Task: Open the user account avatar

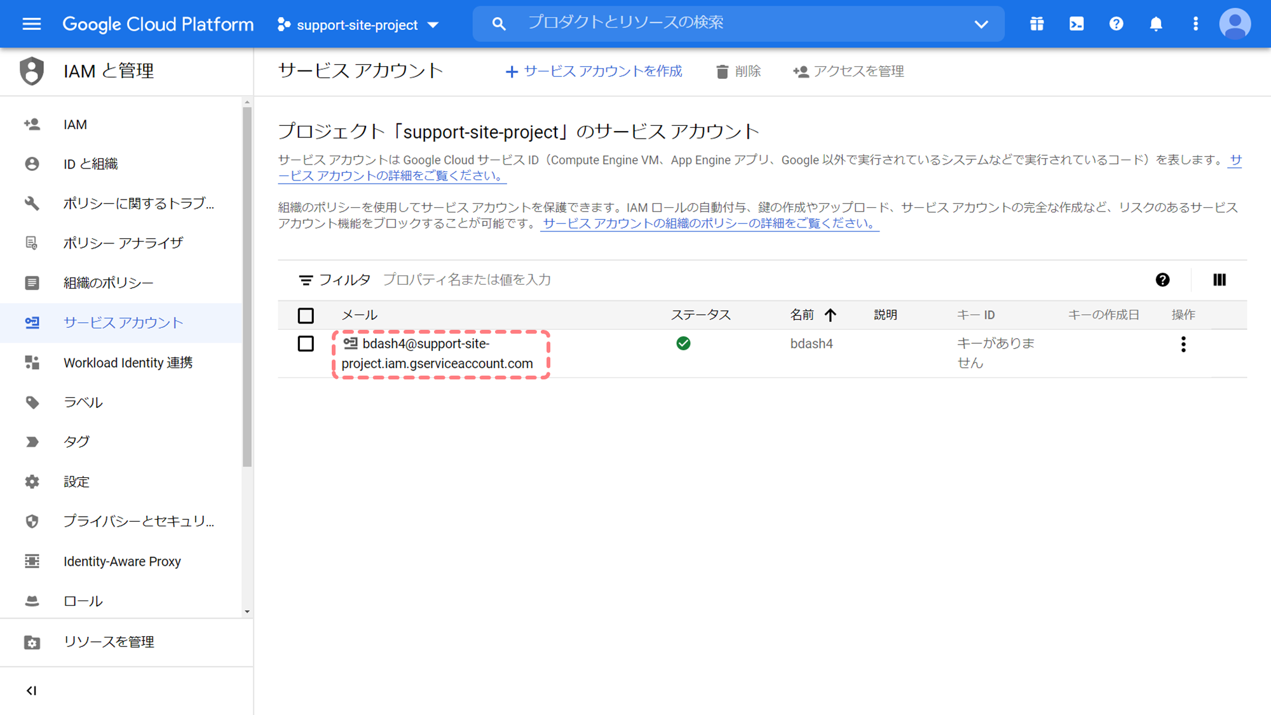Action: (1235, 24)
